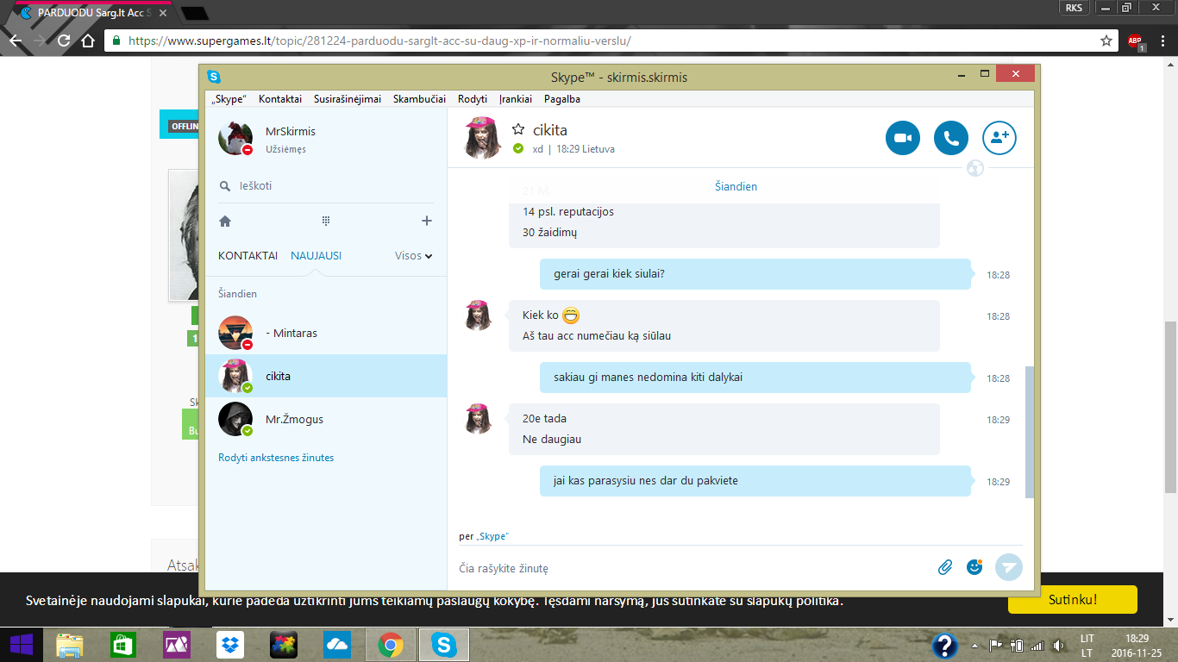The width and height of the screenshot is (1178, 662).
Task: Open conversation with - Mintaras
Action: (326, 333)
